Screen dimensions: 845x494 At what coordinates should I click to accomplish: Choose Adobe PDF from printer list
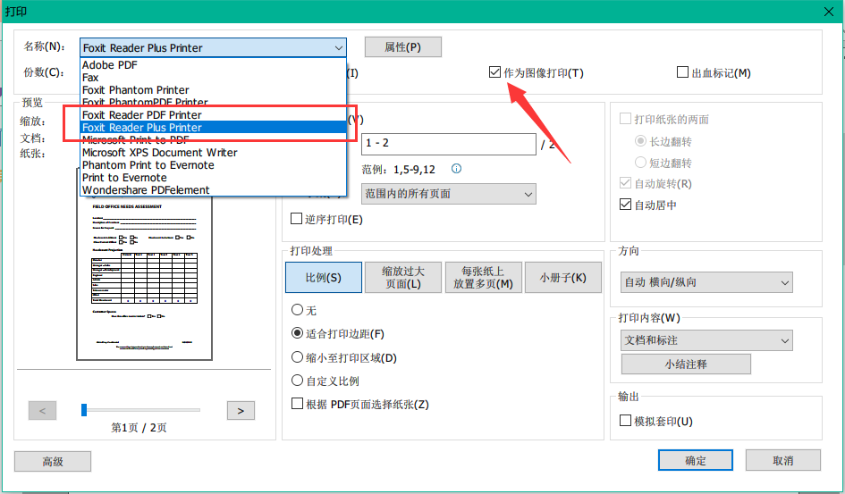coord(213,64)
